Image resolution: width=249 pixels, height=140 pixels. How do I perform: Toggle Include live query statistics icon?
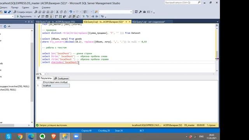coord(60,16)
